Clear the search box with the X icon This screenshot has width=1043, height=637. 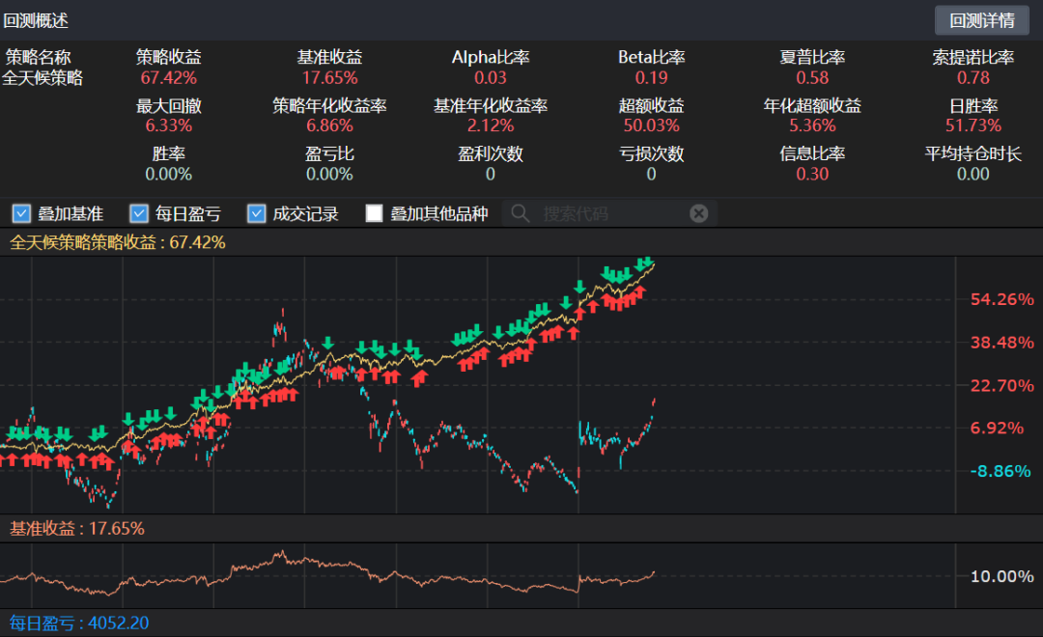698,213
